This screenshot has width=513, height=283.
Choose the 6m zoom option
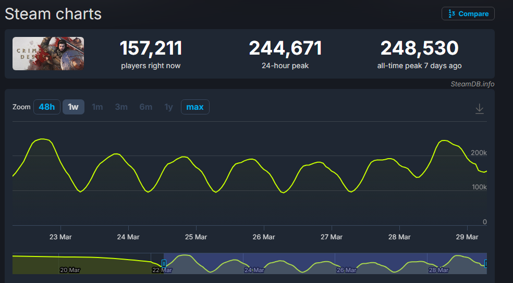[145, 107]
